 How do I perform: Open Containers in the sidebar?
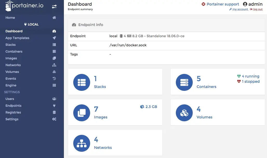[14, 51]
